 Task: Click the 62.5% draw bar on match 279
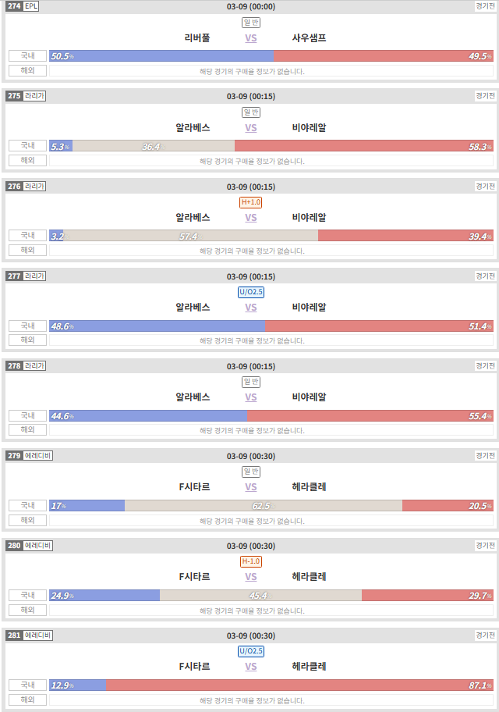[264, 505]
